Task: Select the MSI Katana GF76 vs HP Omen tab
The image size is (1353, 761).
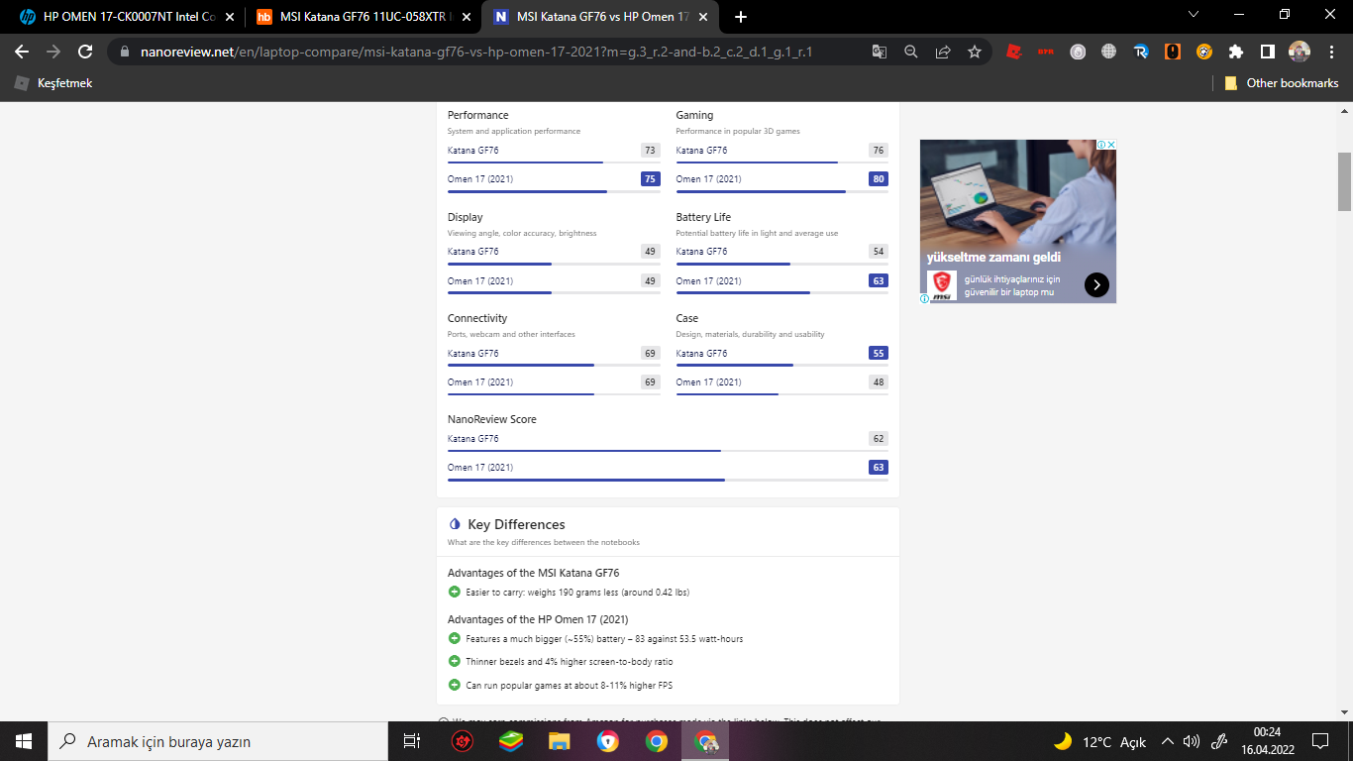Action: [602, 17]
